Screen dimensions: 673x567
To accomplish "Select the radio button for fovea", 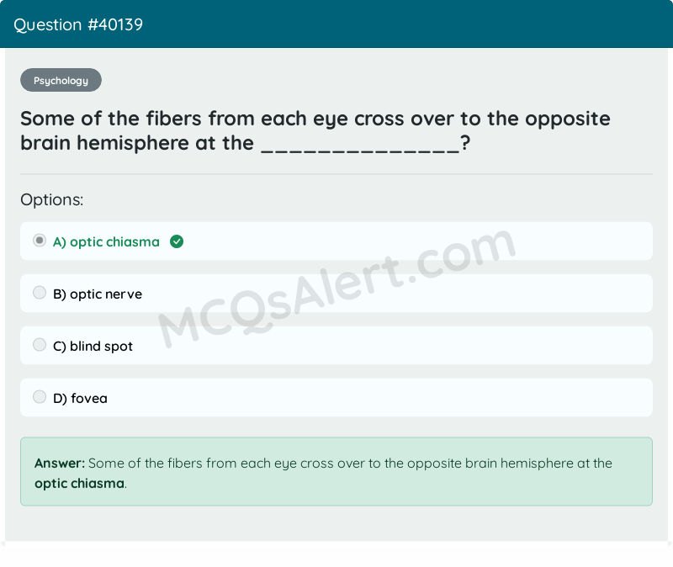I will point(40,396).
